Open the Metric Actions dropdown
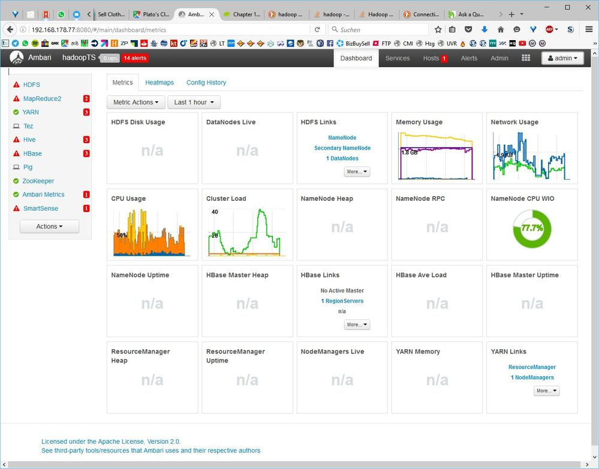Image resolution: width=599 pixels, height=469 pixels. click(x=136, y=102)
